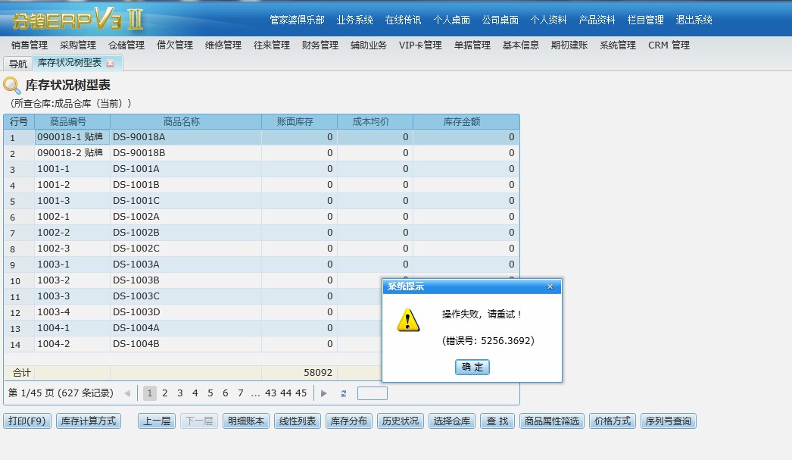Go to 个人桌面 in the header

point(451,20)
